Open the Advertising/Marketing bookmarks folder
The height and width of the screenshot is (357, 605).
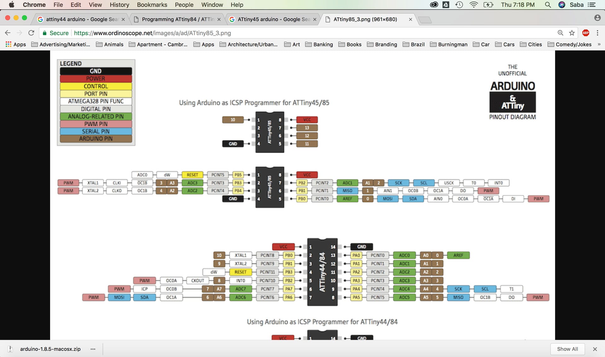coord(61,44)
